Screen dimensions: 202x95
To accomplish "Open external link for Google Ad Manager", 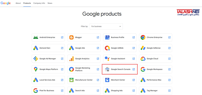I will (62, 59).
